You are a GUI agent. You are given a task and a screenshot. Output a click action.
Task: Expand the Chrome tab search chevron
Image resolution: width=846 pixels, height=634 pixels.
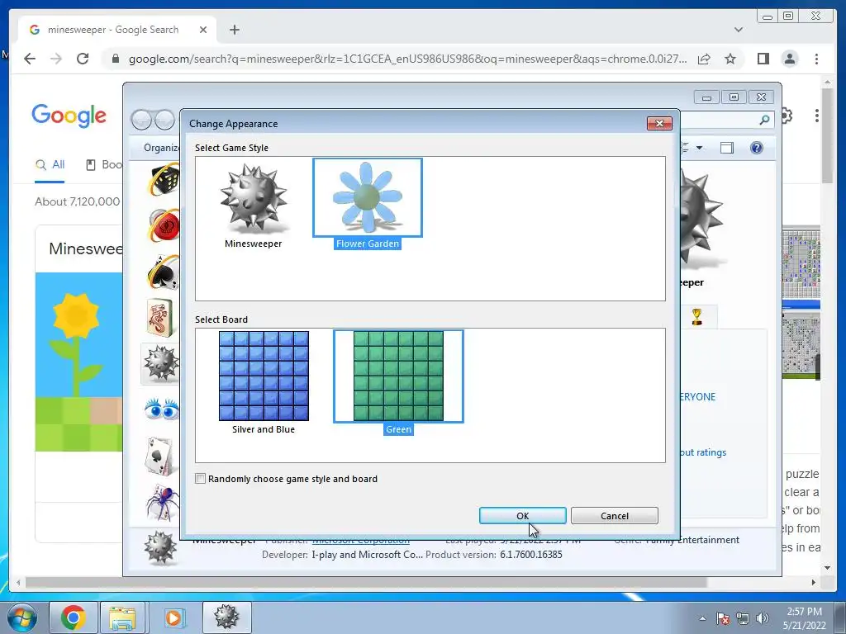pos(738,30)
